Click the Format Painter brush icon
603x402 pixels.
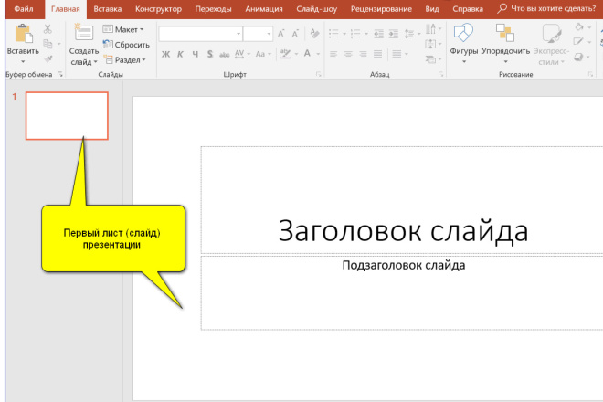48,58
